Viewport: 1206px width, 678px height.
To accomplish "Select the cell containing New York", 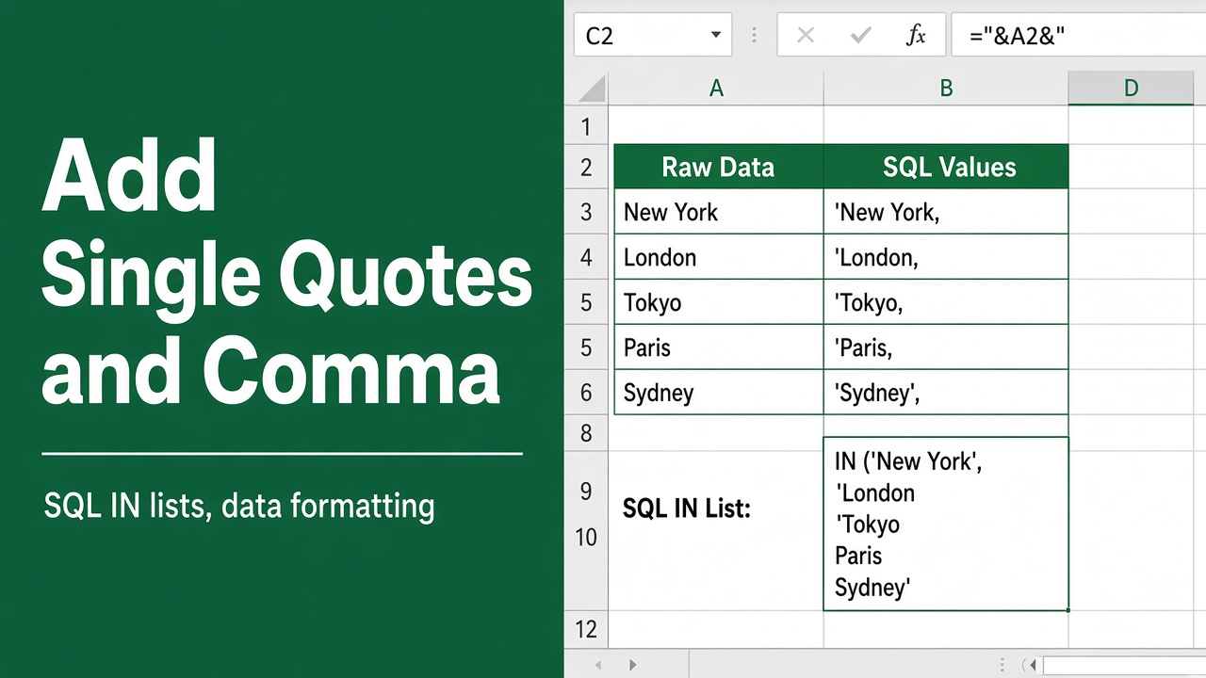I will [x=718, y=212].
